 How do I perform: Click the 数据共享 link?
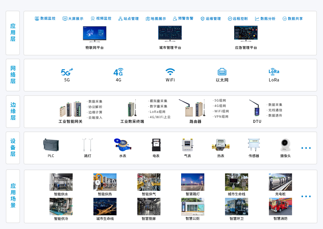click(293, 19)
